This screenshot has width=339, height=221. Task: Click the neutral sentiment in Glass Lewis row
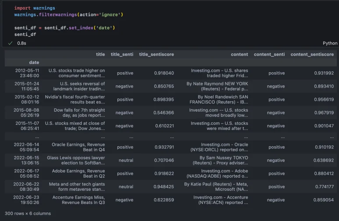(126, 161)
